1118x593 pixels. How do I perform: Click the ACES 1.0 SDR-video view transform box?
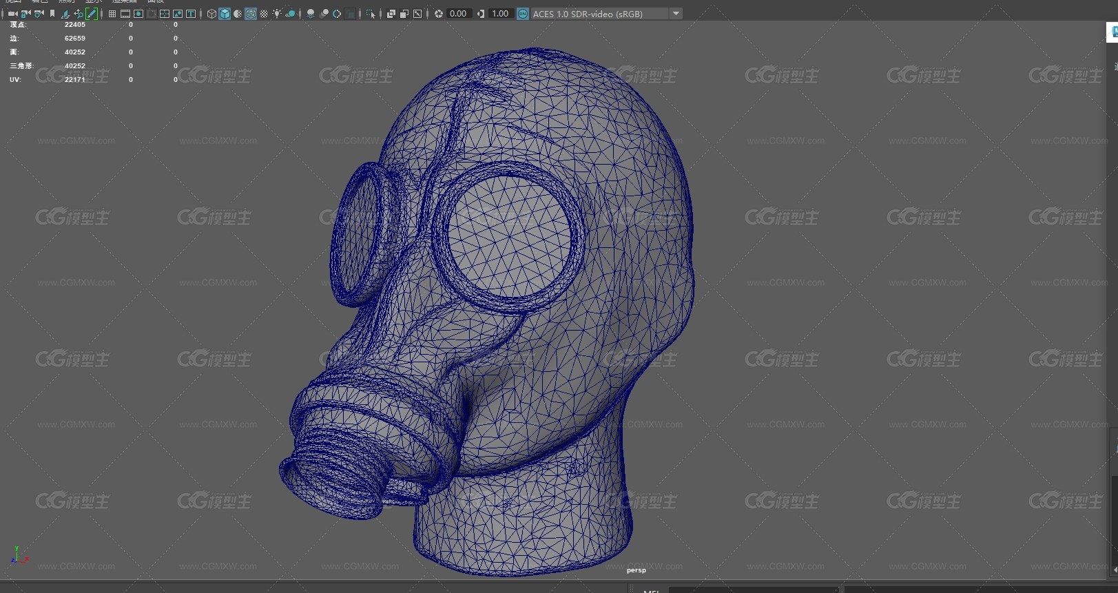(x=599, y=14)
